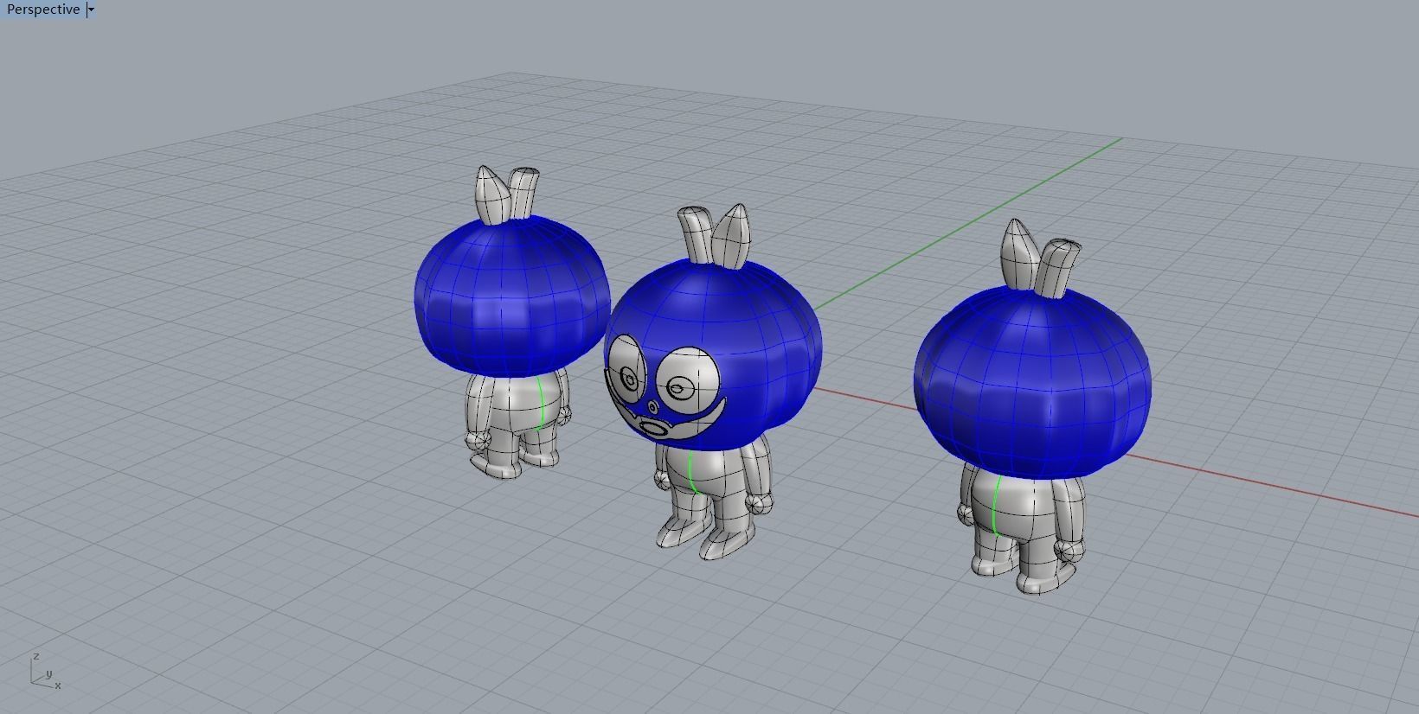1419x714 pixels.
Task: Select the left rabbit character's blue head
Action: coord(510,296)
